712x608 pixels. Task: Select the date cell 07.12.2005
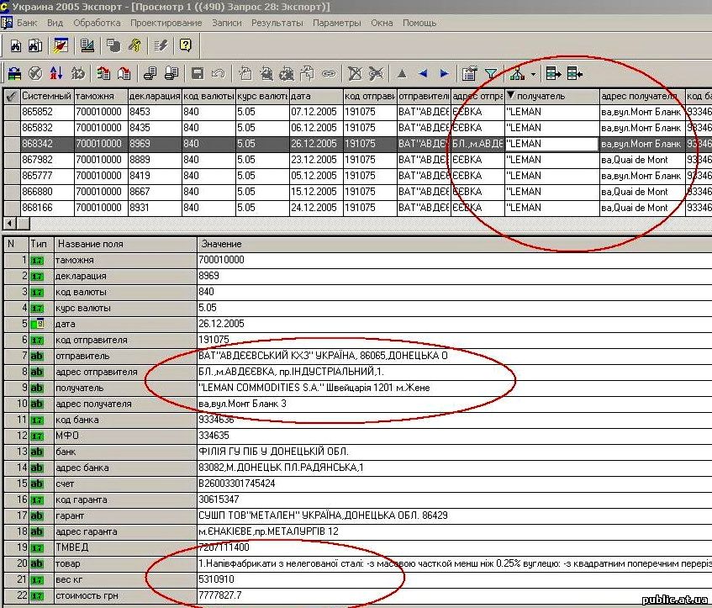315,112
